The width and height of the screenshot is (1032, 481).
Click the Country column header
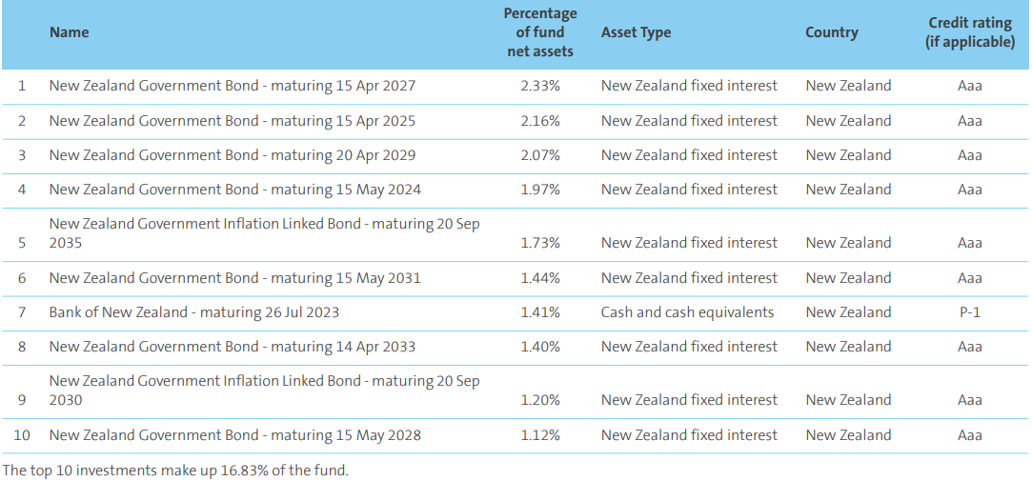pyautogui.click(x=831, y=32)
